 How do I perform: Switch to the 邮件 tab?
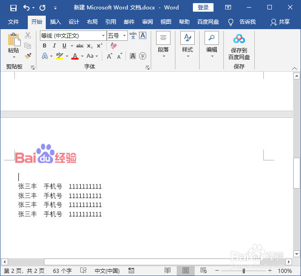pos(129,22)
